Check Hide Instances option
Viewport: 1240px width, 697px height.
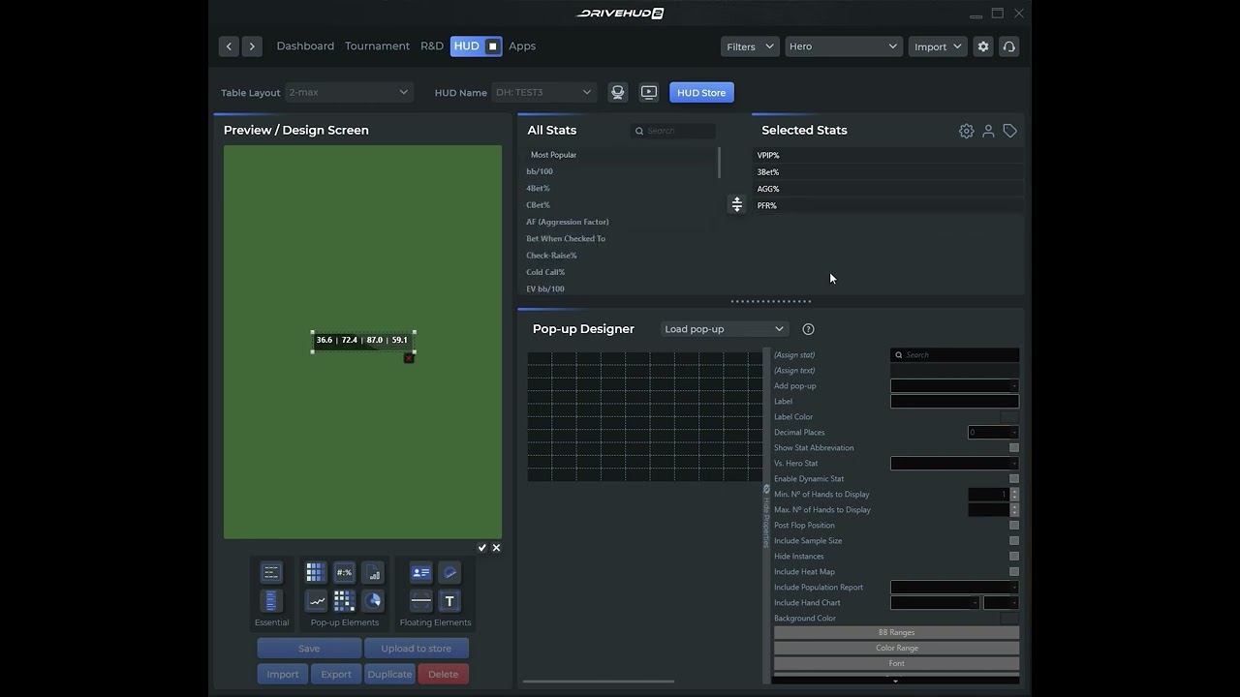(x=1014, y=556)
